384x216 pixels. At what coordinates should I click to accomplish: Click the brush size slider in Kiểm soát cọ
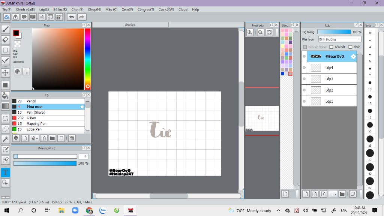45,156
